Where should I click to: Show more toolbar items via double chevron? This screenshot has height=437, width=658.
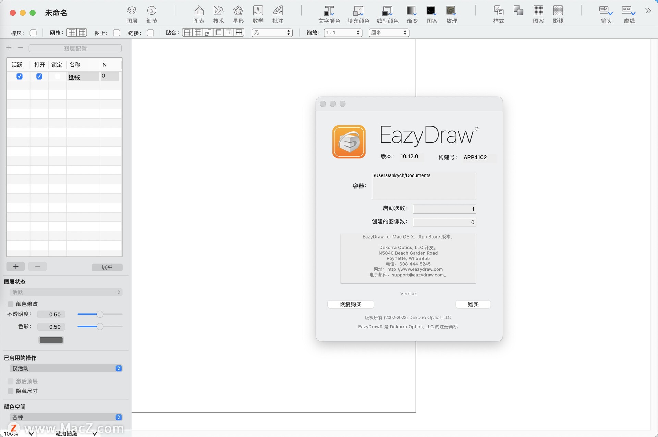pyautogui.click(x=648, y=11)
